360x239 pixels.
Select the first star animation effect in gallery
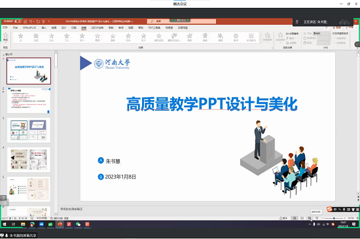pyautogui.click(x=20, y=37)
